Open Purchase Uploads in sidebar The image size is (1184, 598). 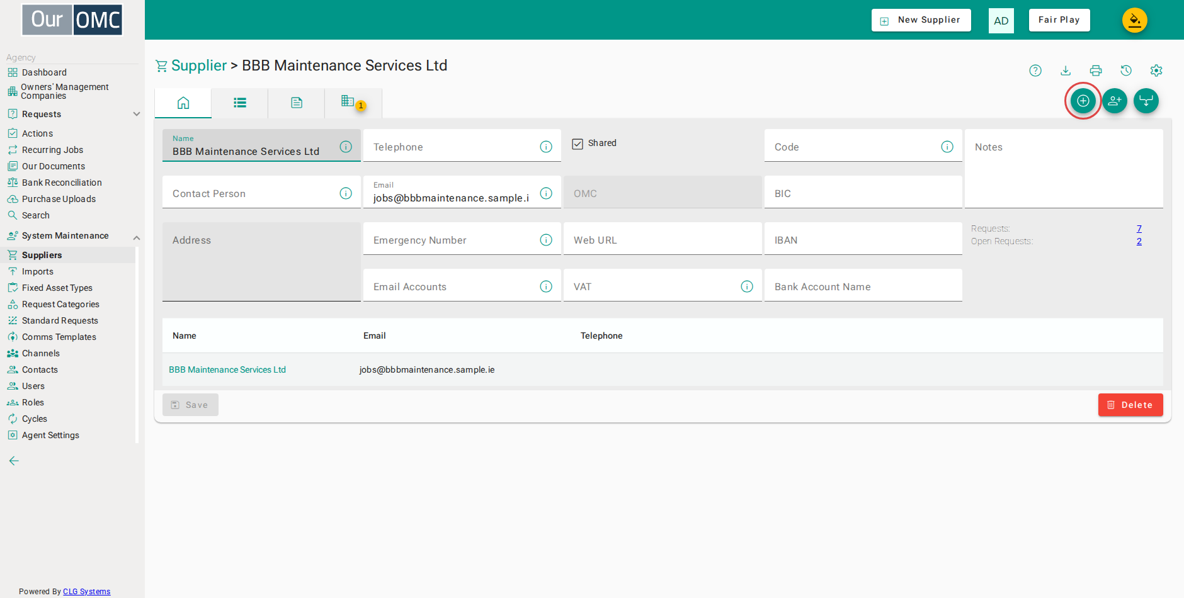tap(59, 199)
